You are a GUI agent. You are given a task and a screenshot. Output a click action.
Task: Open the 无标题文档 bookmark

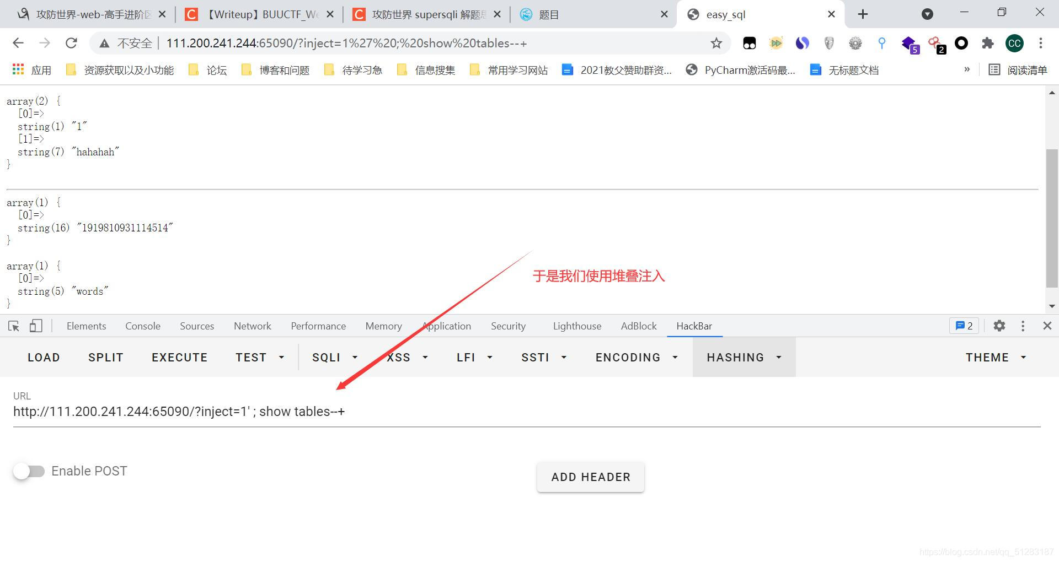tap(844, 70)
